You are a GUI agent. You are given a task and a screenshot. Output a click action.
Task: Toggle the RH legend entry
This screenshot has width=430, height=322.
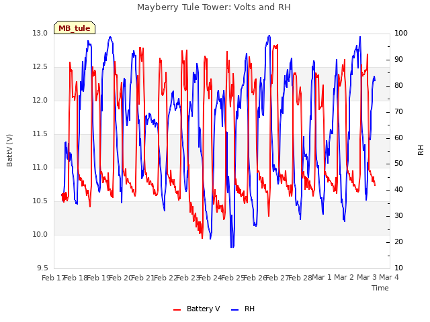point(243,309)
